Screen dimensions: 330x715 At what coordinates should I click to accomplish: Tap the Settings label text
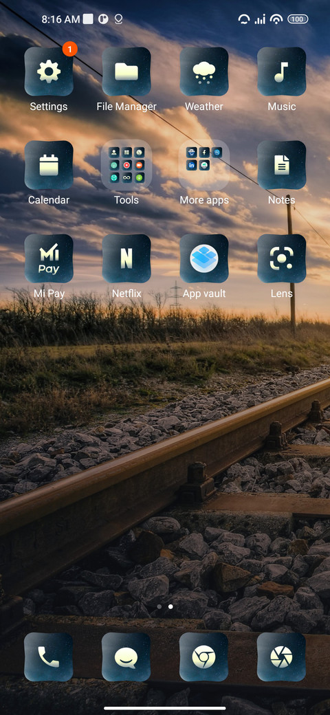[49, 107]
